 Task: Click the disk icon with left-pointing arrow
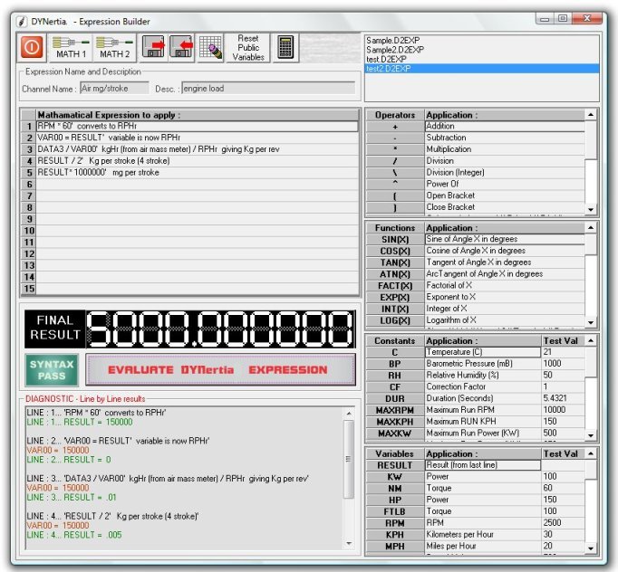[x=181, y=47]
